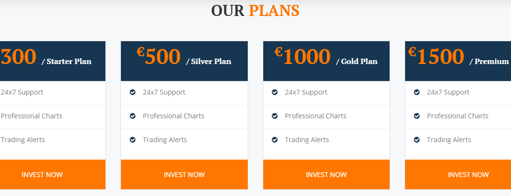Select the €500 Silver Plan header
The height and width of the screenshot is (196, 511).
click(x=184, y=61)
